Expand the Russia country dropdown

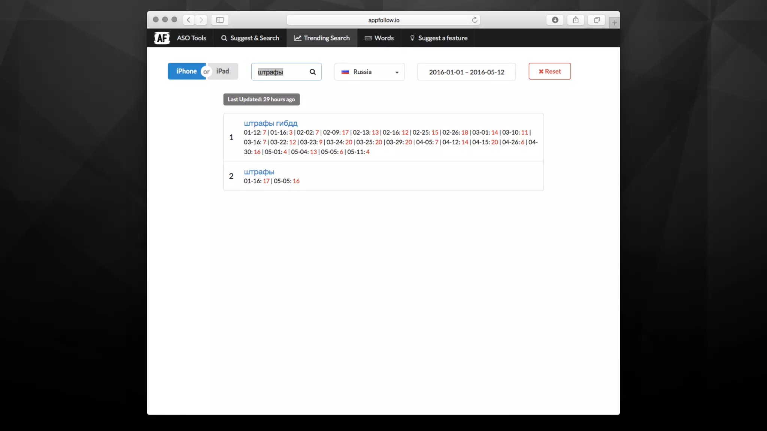369,72
